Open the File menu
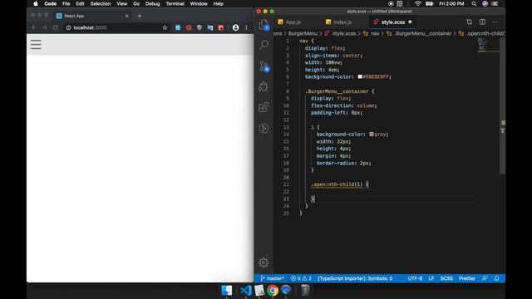This screenshot has height=299, width=532. pyautogui.click(x=66, y=3)
